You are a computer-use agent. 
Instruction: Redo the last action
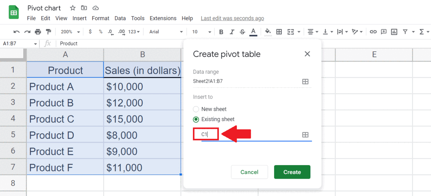coord(27,32)
